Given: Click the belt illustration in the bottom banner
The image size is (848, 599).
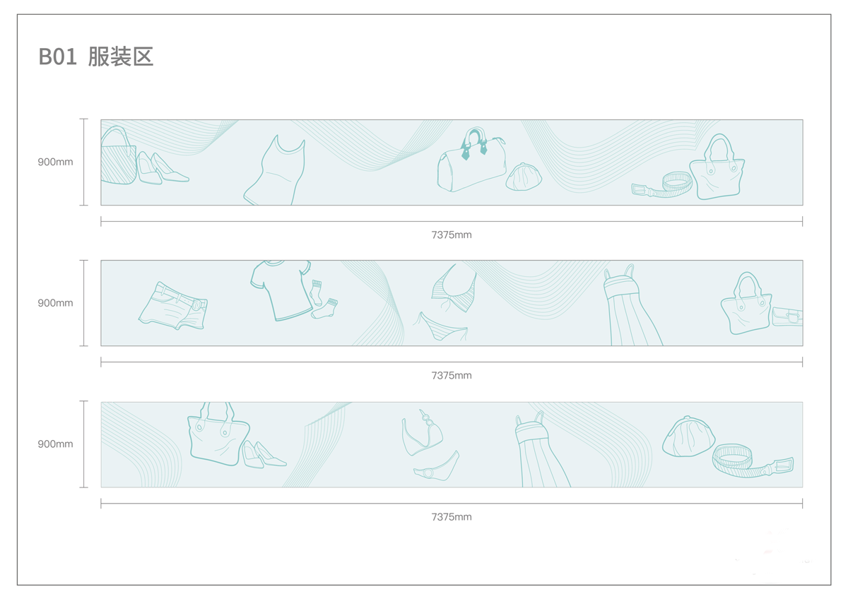Looking at the screenshot, I should point(753,460).
